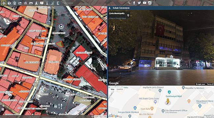Switch mini map to Map view

click(x=113, y=89)
